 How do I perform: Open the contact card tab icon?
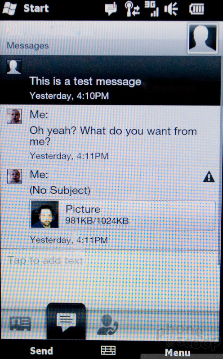[x=20, y=323]
